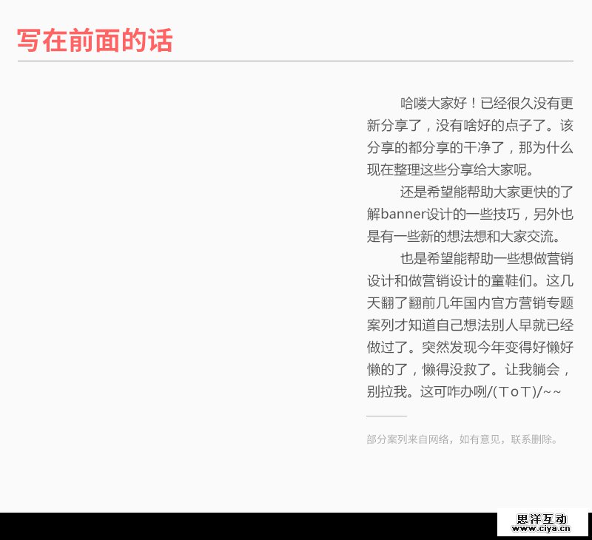Click the line starting with 案列才知道
This screenshot has height=540, width=592.
click(469, 325)
